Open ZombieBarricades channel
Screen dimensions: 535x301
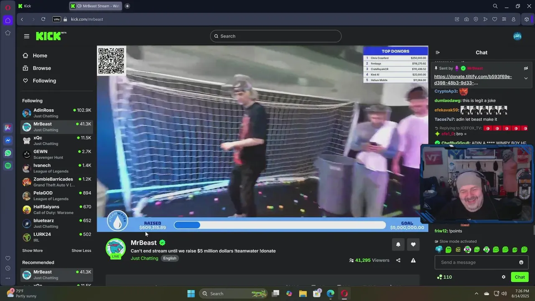coord(57,182)
